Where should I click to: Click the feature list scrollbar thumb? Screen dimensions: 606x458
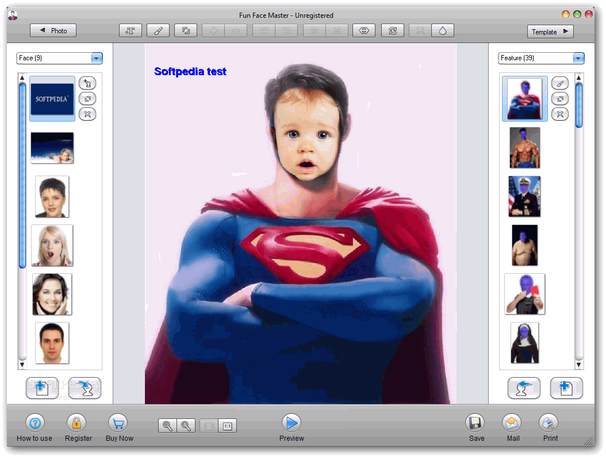(x=578, y=106)
